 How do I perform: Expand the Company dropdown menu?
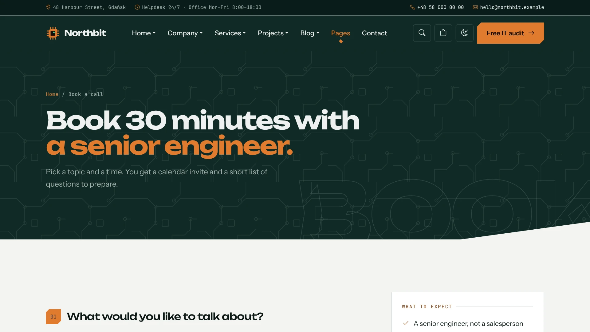tap(185, 33)
